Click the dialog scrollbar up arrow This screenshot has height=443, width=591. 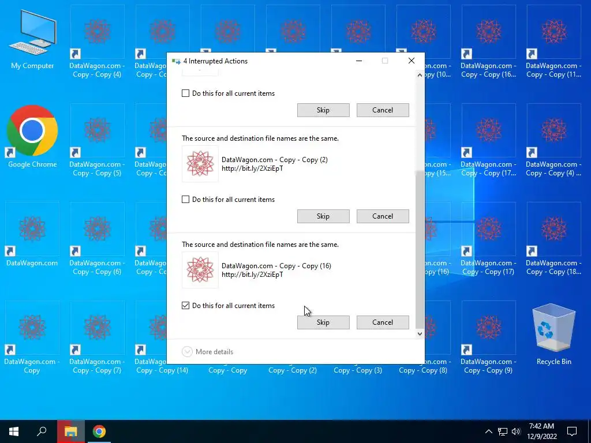pyautogui.click(x=420, y=75)
